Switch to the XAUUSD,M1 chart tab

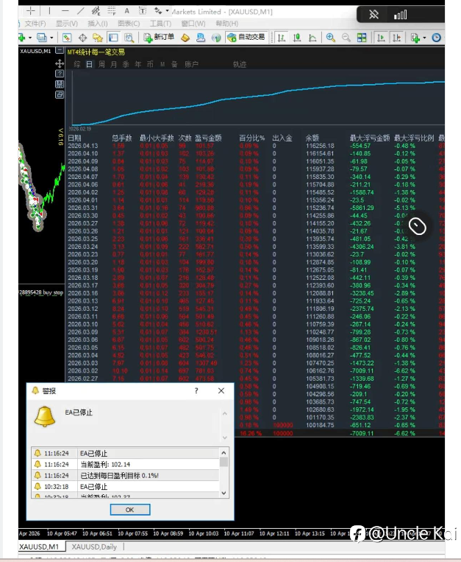click(x=40, y=547)
